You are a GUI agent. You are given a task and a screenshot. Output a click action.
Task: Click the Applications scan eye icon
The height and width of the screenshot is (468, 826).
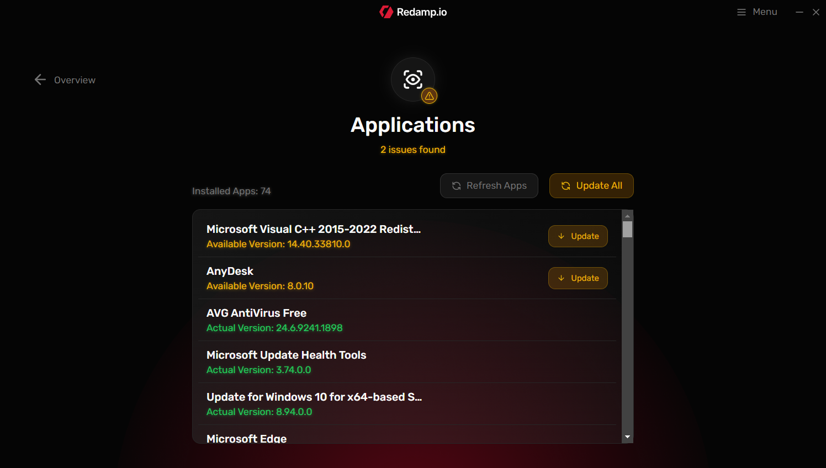point(413,79)
